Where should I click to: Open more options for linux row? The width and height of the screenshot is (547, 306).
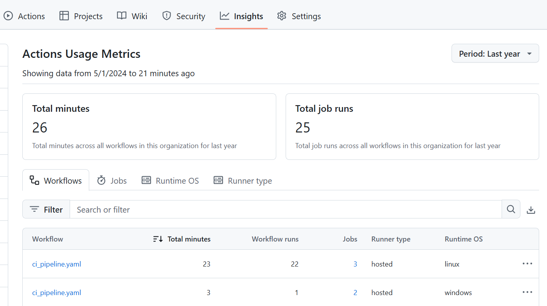point(527,263)
